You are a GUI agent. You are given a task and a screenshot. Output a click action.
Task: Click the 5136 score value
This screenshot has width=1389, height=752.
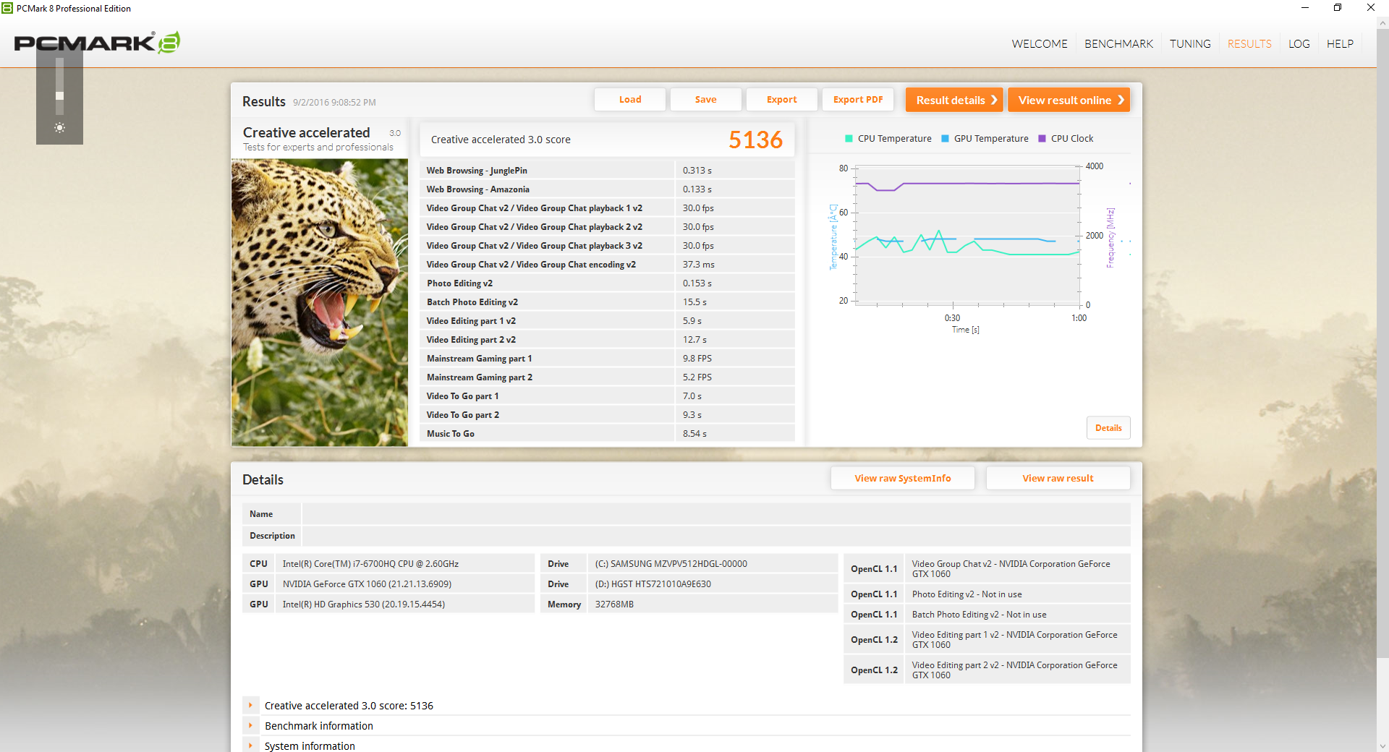(755, 140)
